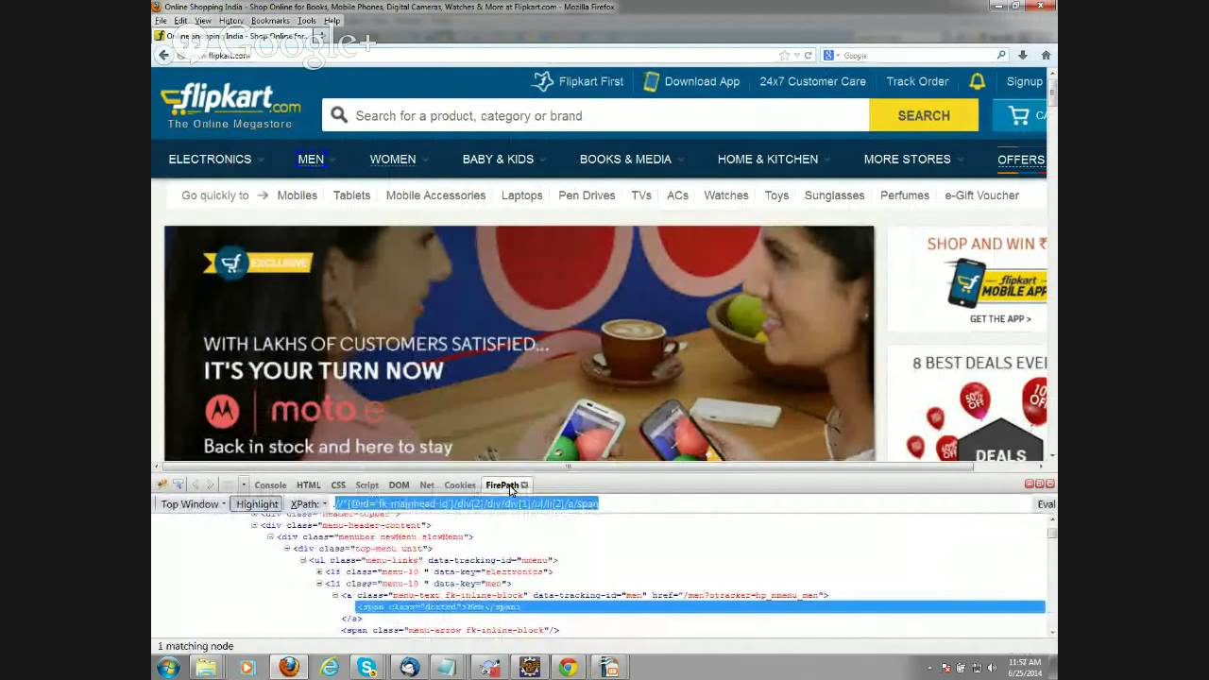
Task: Collapse the div class top-menu unit node
Action: pos(287,549)
